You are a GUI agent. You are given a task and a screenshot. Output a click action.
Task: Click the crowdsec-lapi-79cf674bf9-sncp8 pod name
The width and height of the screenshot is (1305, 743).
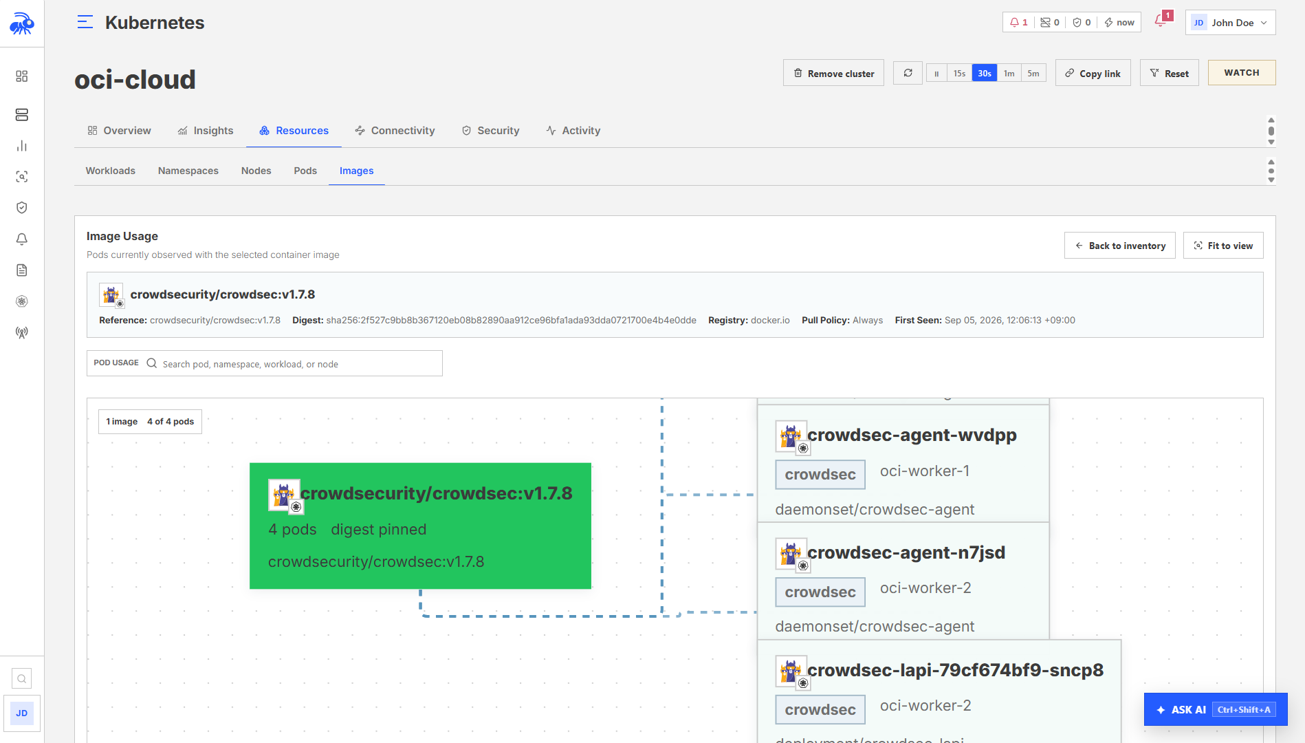click(955, 671)
